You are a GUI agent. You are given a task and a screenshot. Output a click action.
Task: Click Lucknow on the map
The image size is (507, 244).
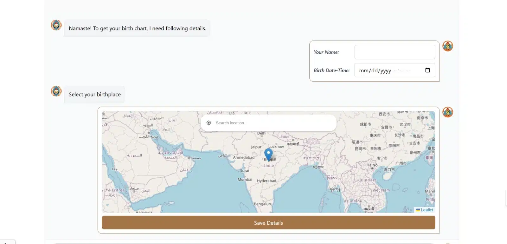[276, 147]
